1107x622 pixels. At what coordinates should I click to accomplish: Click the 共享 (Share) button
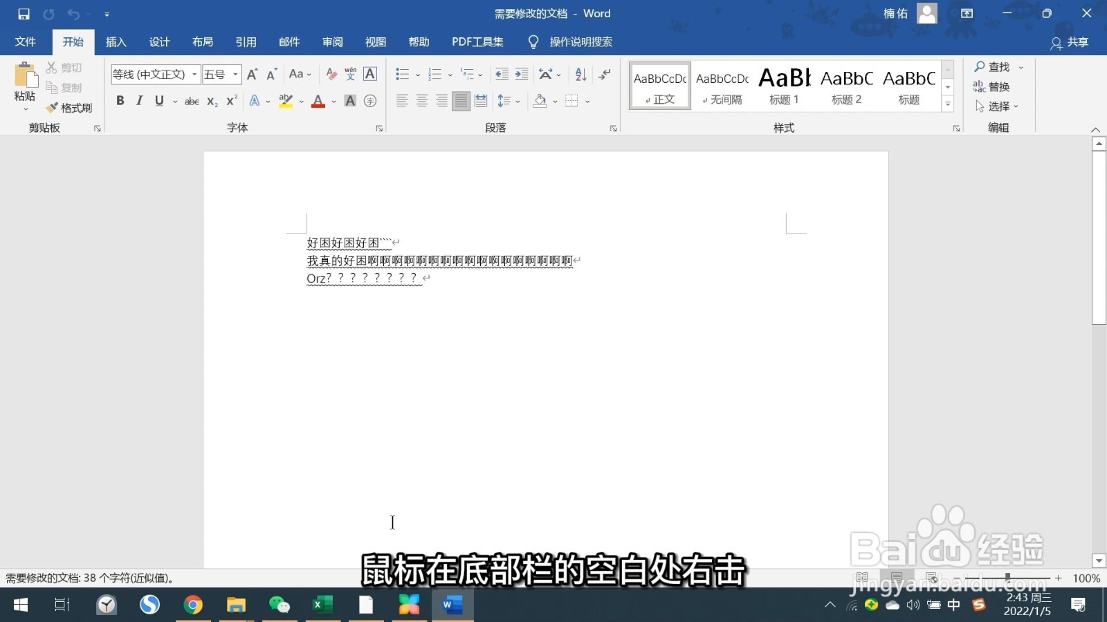pyautogui.click(x=1070, y=42)
